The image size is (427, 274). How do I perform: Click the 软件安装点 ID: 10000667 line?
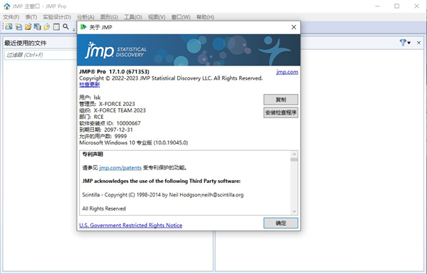pyautogui.click(x=110, y=123)
